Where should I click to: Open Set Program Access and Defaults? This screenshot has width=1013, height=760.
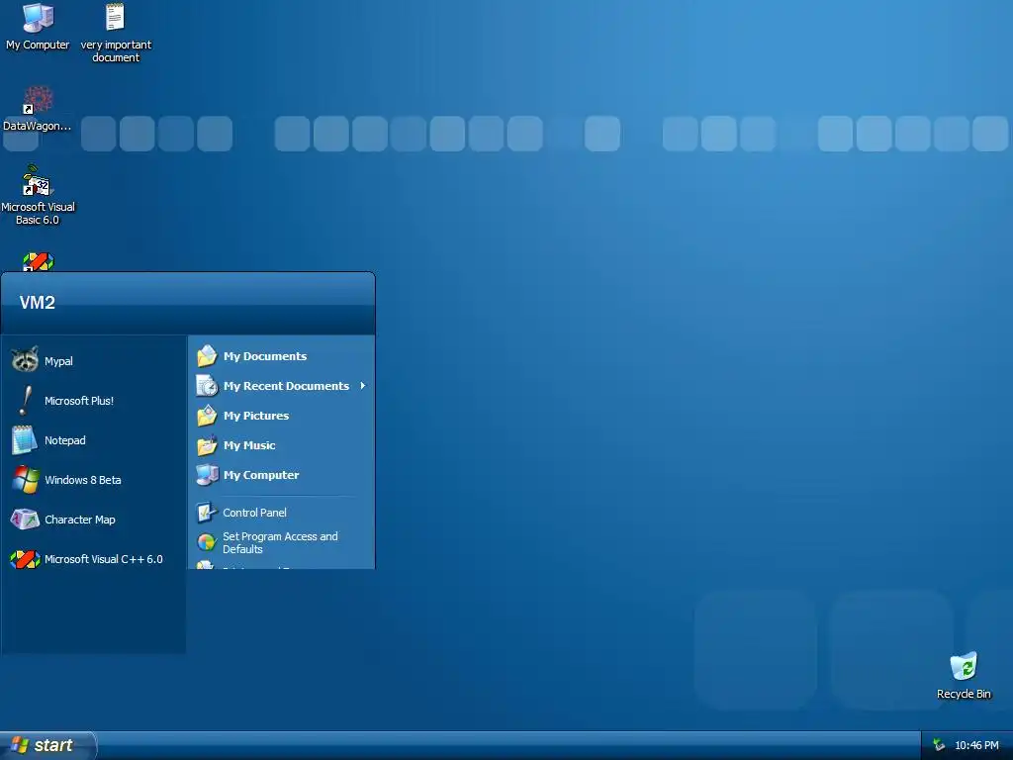[281, 542]
